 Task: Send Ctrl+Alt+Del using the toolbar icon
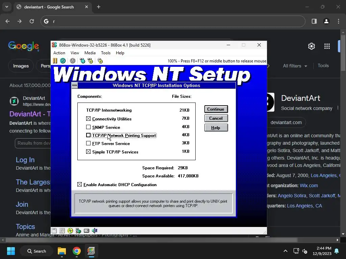pyautogui.click(x=82, y=61)
